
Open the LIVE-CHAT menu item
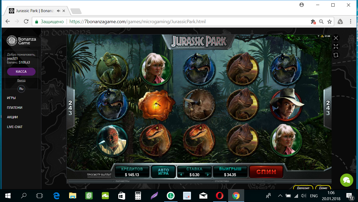click(x=15, y=127)
